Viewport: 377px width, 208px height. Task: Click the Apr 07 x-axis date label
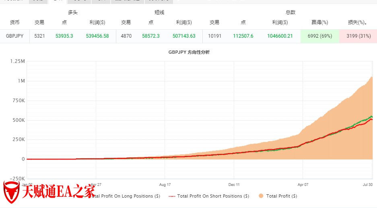pyautogui.click(x=303, y=185)
